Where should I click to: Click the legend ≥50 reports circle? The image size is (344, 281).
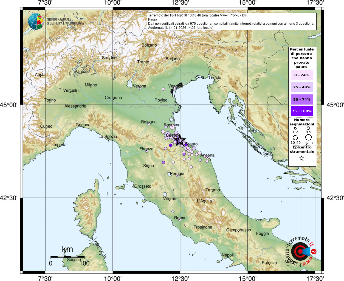coord(309,137)
